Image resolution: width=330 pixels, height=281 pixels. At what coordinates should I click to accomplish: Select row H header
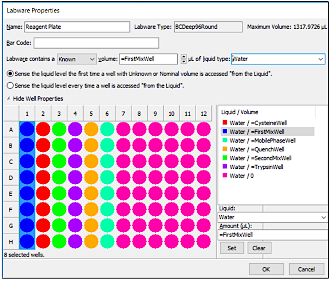click(11, 242)
